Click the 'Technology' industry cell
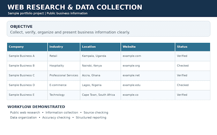 click(64, 95)
